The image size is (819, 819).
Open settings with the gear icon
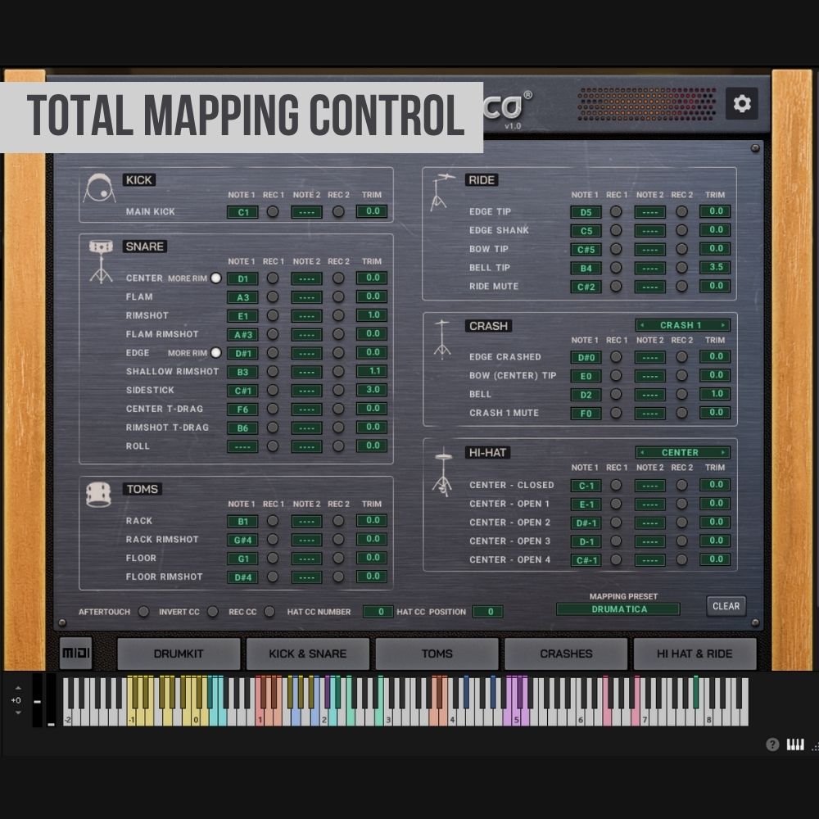click(x=742, y=104)
